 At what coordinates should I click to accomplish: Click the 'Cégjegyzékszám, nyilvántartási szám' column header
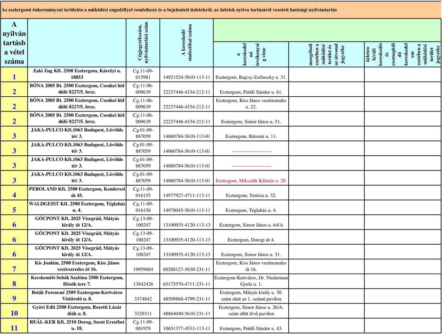point(143,43)
